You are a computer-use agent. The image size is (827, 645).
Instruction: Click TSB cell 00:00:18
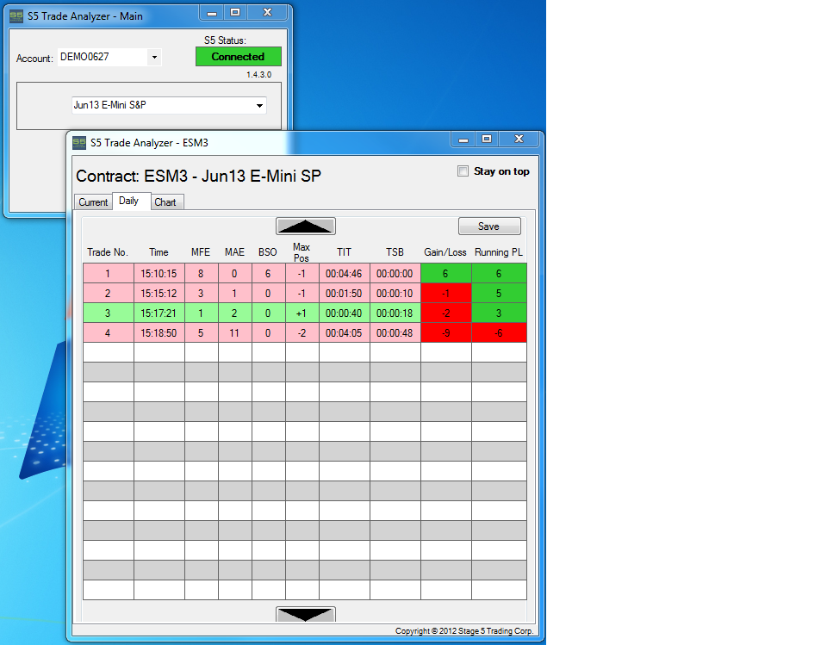pos(395,313)
